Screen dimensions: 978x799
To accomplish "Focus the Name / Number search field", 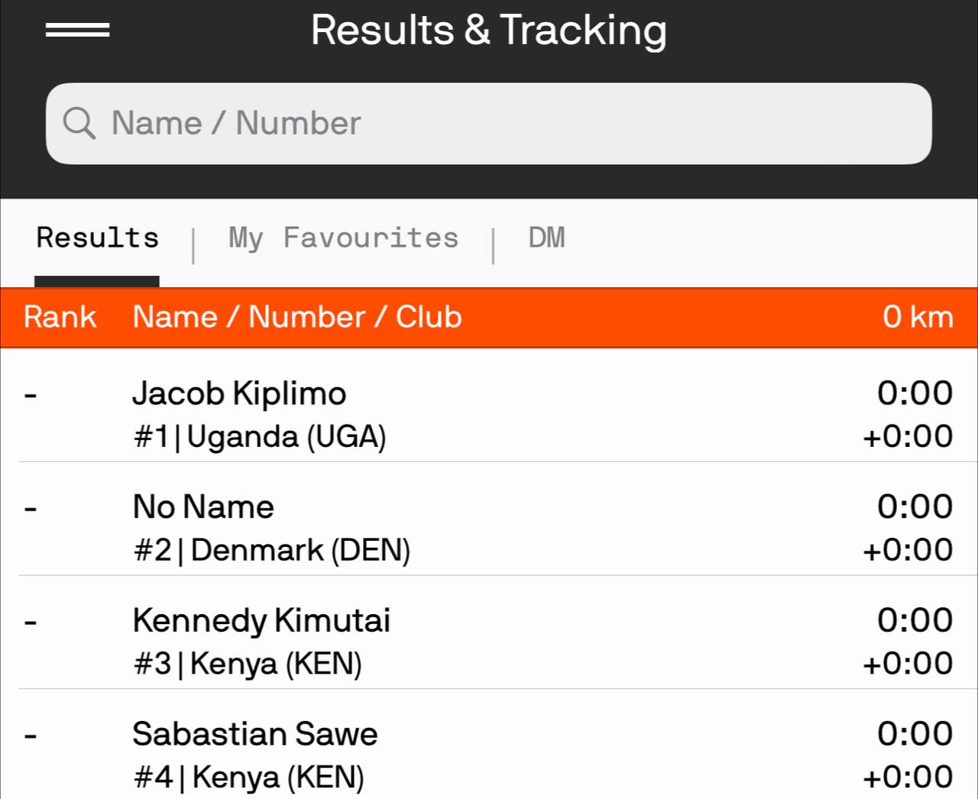I will 489,123.
